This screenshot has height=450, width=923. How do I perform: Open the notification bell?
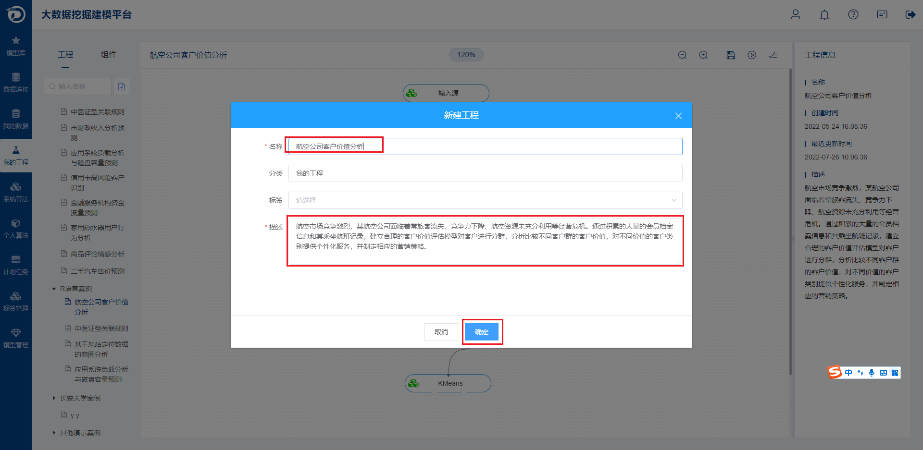click(824, 14)
